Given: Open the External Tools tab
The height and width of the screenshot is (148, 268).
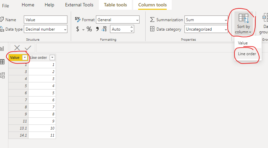Looking at the screenshot, I should (79, 5).
